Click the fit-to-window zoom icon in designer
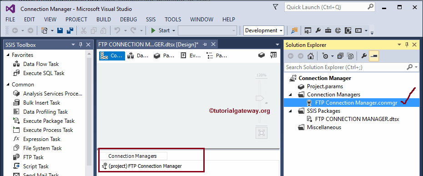The image size is (423, 176). point(262,132)
